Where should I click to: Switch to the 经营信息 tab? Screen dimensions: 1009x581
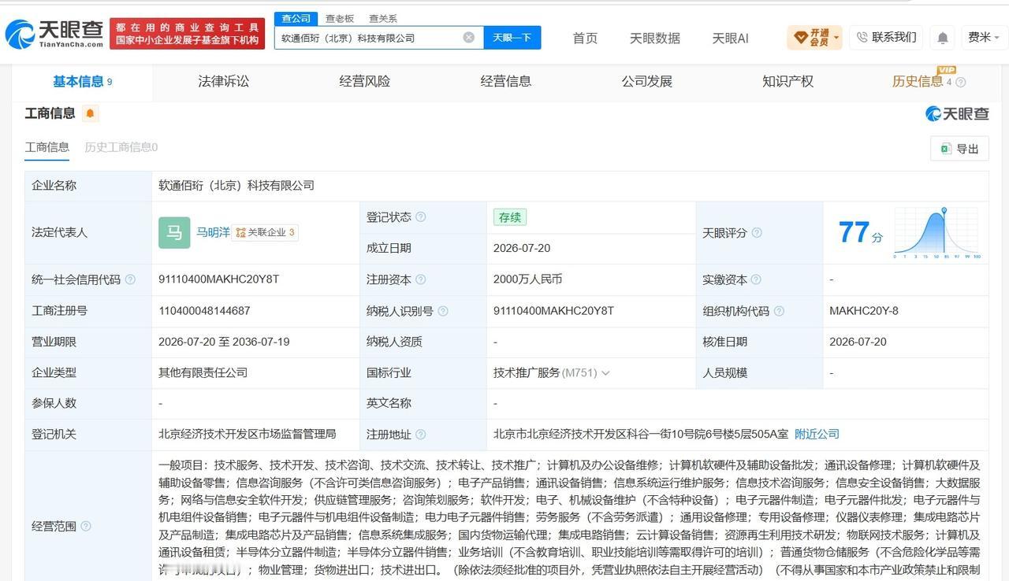(x=506, y=81)
